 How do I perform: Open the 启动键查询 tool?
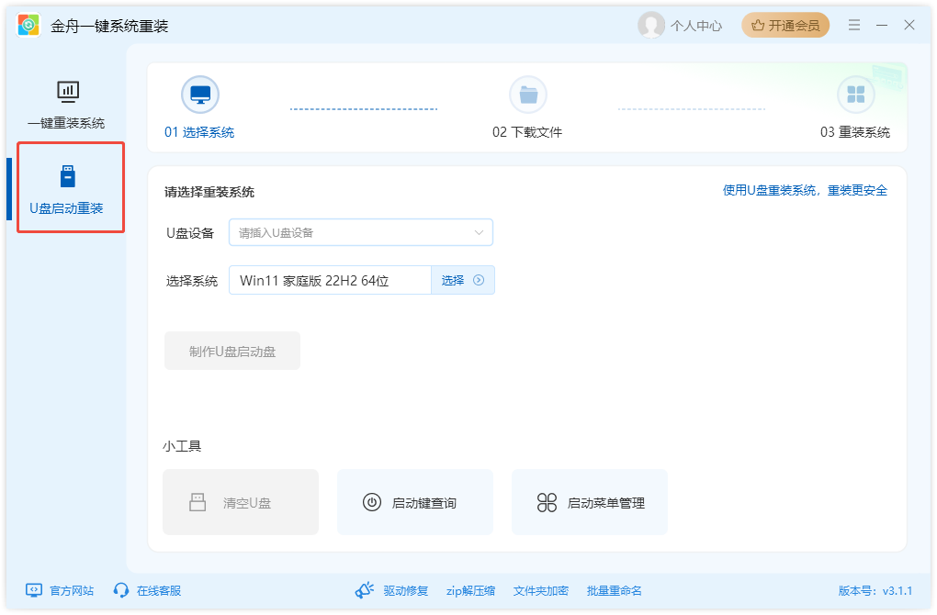(x=415, y=502)
